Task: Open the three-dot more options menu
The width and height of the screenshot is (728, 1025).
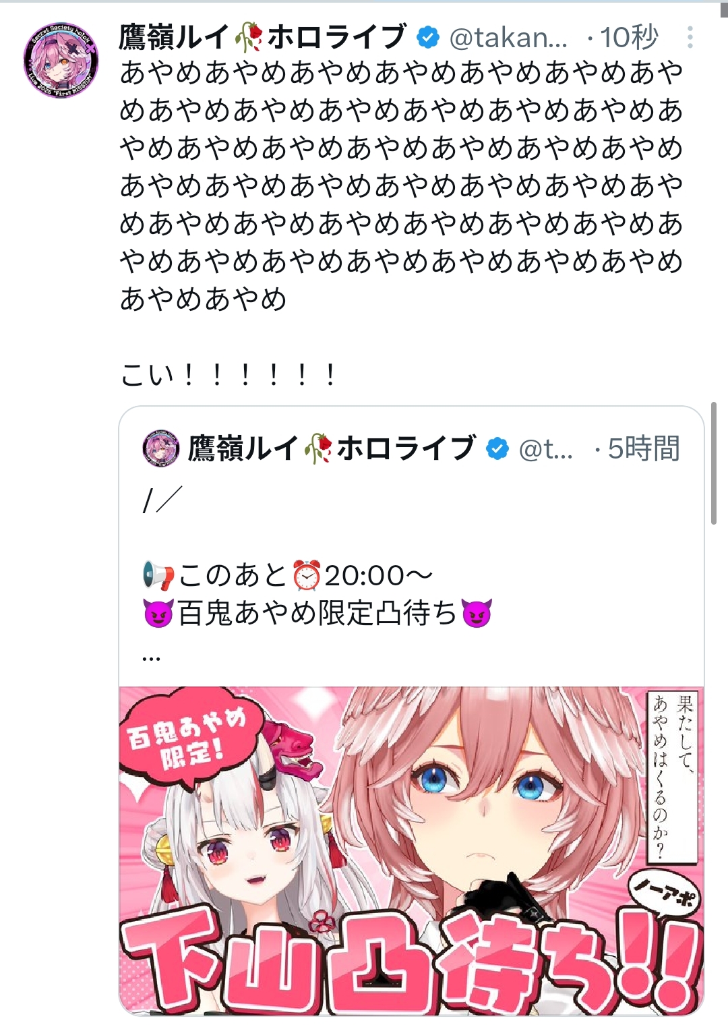Action: coord(690,37)
